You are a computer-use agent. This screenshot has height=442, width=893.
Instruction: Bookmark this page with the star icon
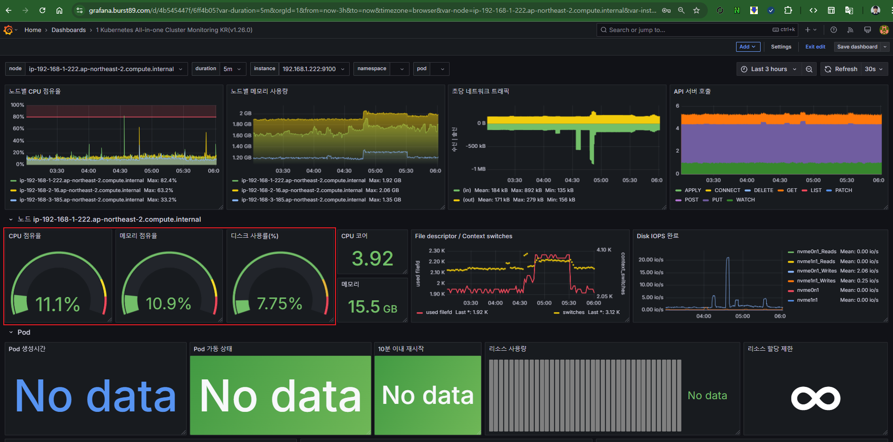pyautogui.click(x=696, y=10)
